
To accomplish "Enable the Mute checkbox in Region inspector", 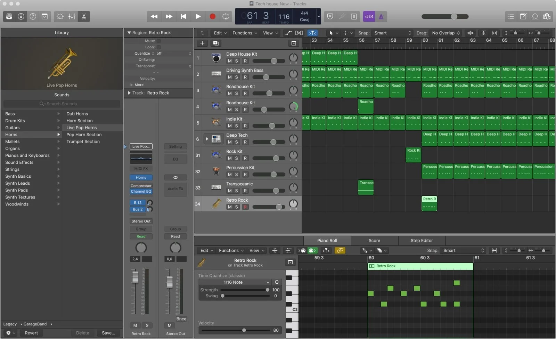I will tap(159, 41).
